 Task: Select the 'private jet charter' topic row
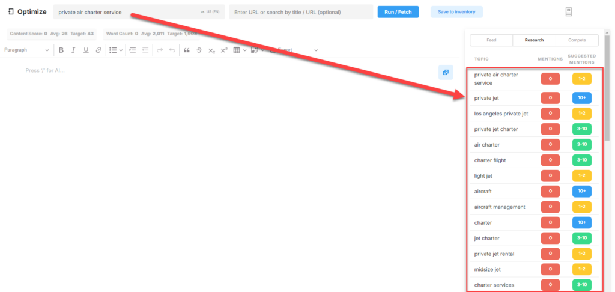496,129
